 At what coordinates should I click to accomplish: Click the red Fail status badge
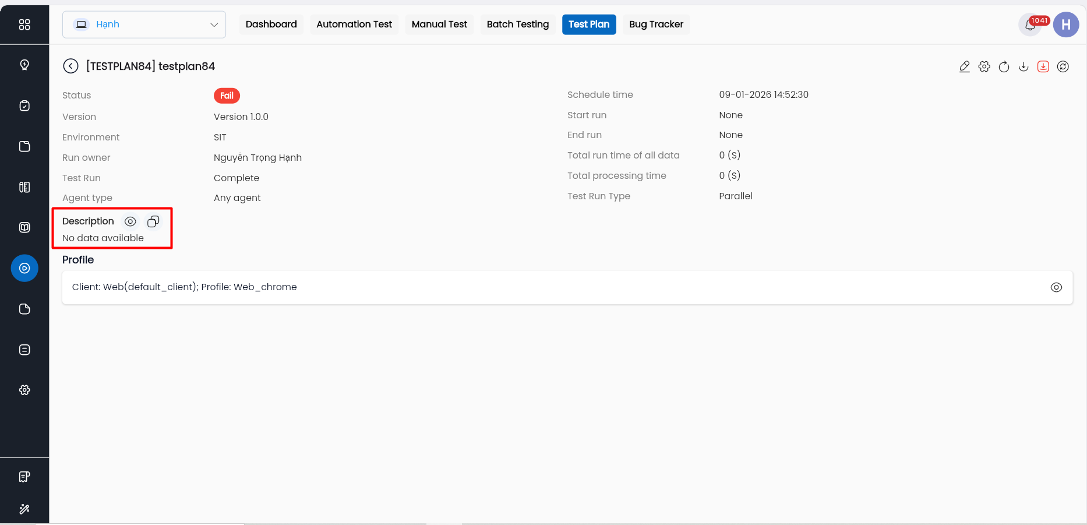click(227, 96)
